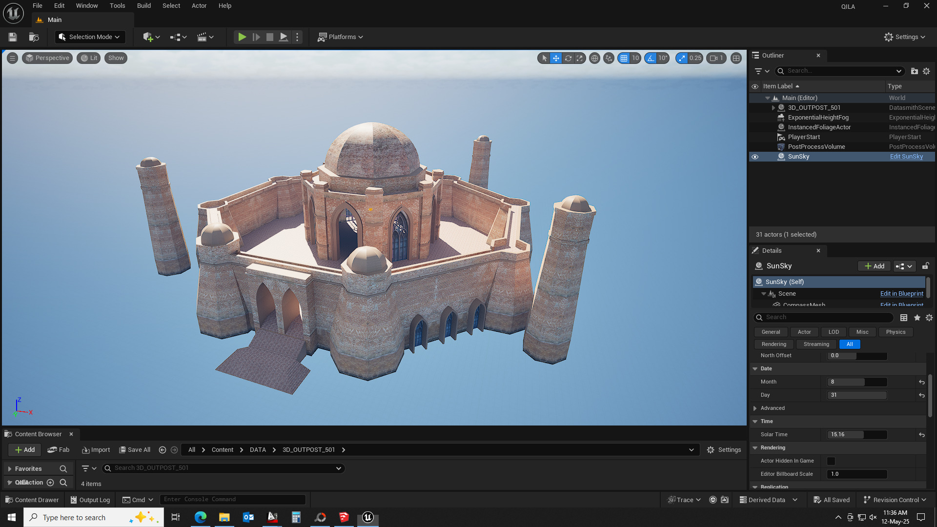The image size is (937, 527).
Task: Open the Build menu
Action: 143,6
